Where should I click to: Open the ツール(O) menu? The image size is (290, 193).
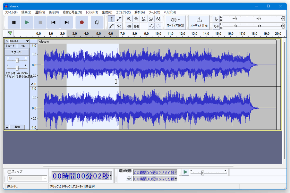tap(154, 12)
